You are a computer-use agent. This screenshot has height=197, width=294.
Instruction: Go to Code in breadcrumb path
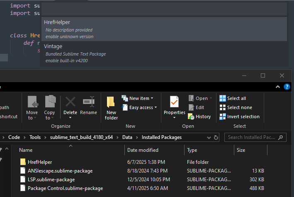14,137
